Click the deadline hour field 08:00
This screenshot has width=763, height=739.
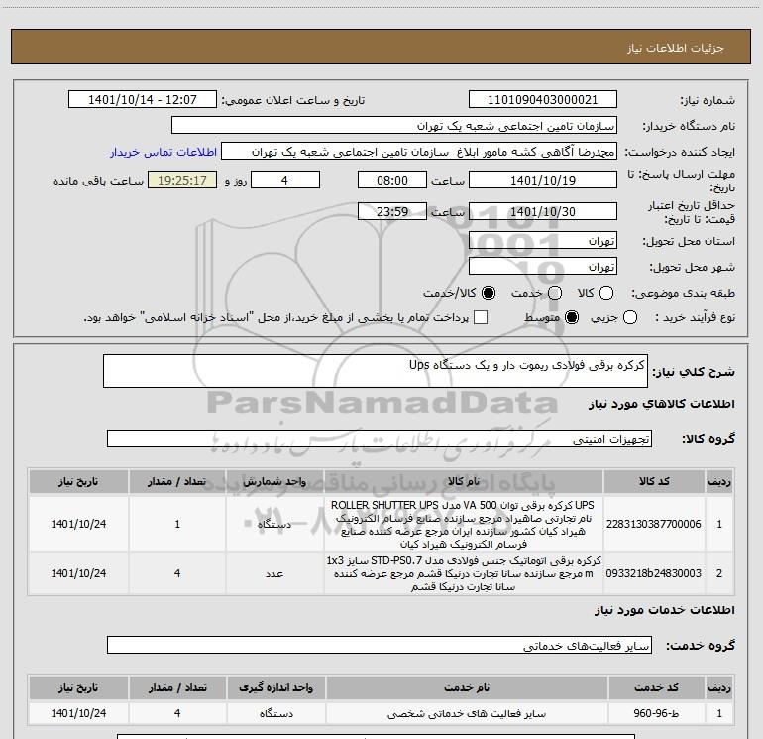[392, 180]
